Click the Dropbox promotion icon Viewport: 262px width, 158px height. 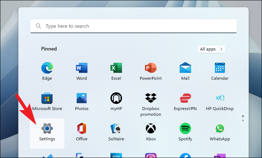pyautogui.click(x=151, y=98)
